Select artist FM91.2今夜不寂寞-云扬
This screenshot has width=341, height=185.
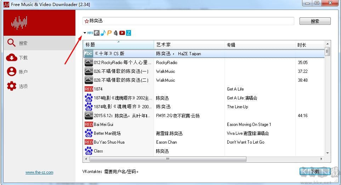coord(178,116)
